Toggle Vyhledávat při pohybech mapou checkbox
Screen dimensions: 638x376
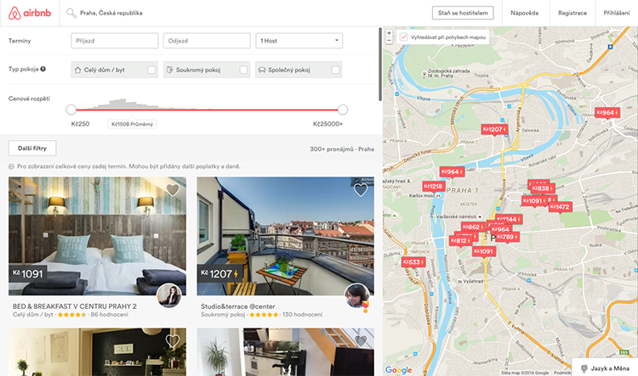403,37
